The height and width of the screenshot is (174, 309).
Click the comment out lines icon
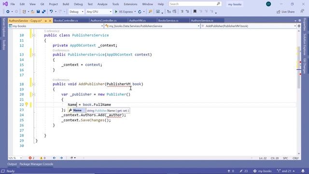click(x=182, y=12)
